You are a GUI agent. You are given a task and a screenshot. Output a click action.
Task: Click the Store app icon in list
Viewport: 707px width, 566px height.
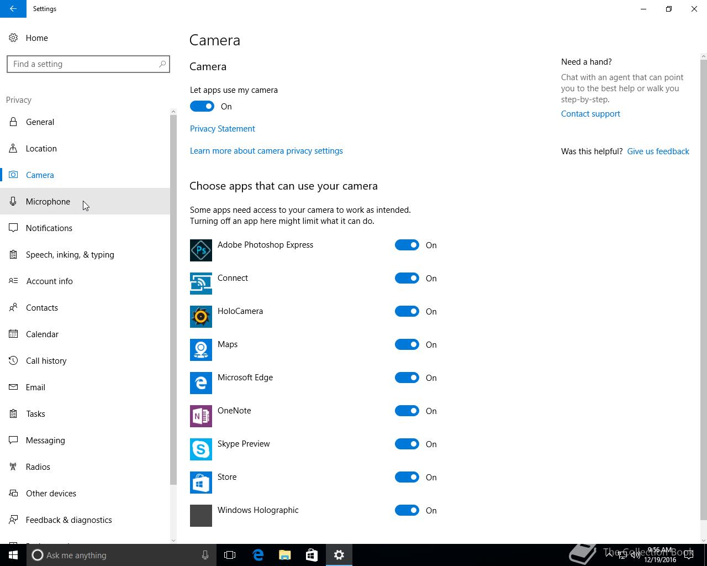point(201,483)
